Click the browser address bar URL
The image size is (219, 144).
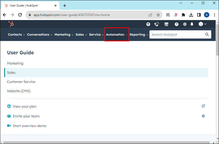pos(72,15)
